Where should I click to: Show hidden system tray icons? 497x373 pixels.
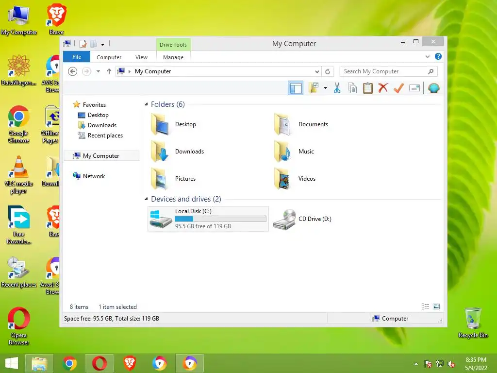[x=416, y=364]
